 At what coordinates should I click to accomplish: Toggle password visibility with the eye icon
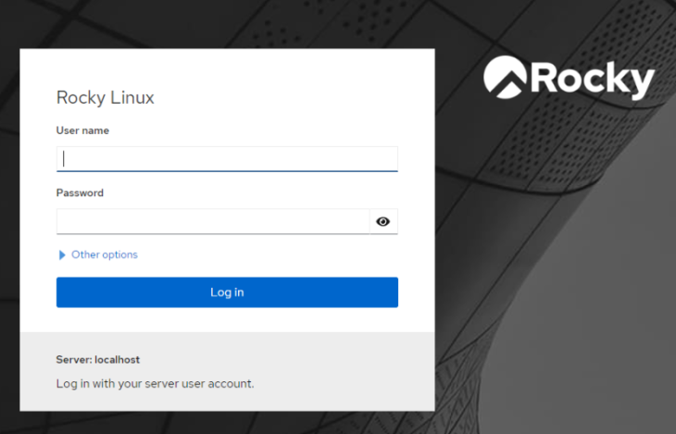(383, 222)
